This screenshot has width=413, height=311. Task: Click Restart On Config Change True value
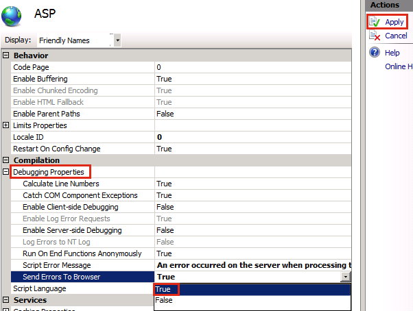coord(164,149)
